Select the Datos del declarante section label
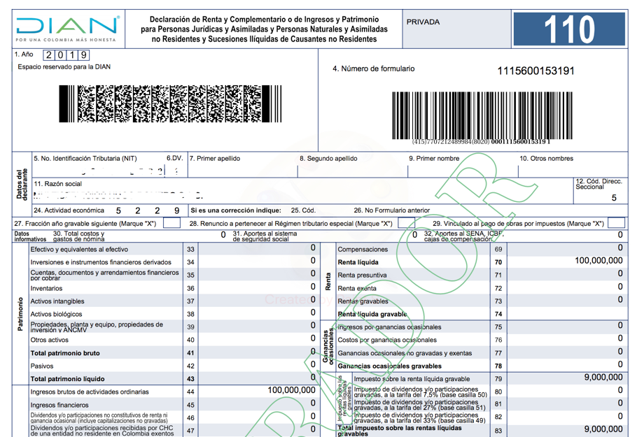This screenshot has height=437, width=644. click(22, 184)
